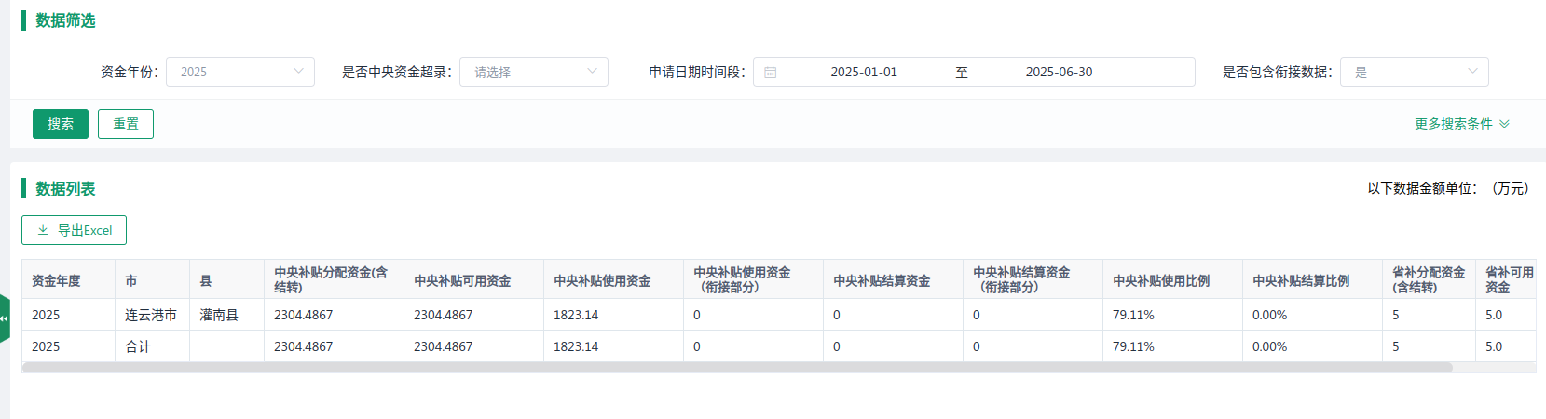The image size is (1546, 419).
Task: Click the calendar icon in date range
Action: click(x=771, y=72)
